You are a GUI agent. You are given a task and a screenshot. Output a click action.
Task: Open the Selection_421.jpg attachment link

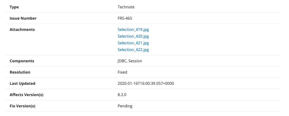[133, 43]
